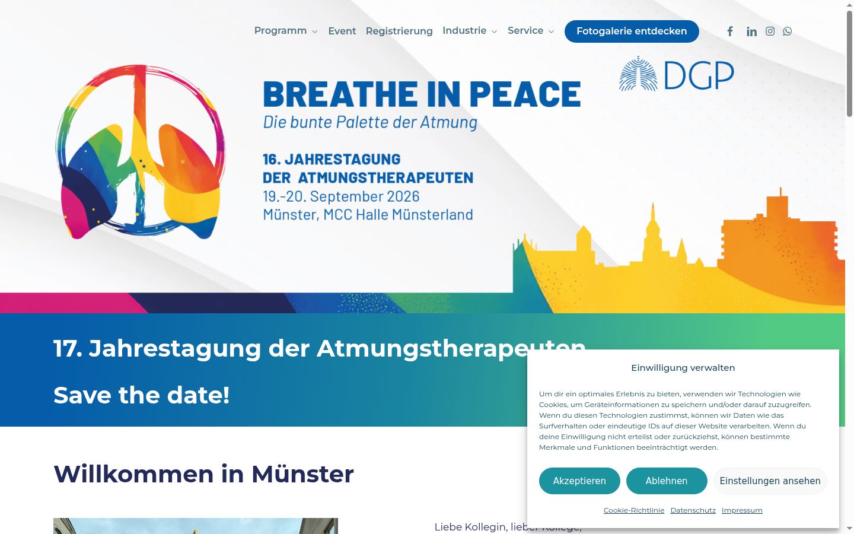The width and height of the screenshot is (854, 534).
Task: Click the "Willkommen in Münster" heading
Action: (x=203, y=474)
